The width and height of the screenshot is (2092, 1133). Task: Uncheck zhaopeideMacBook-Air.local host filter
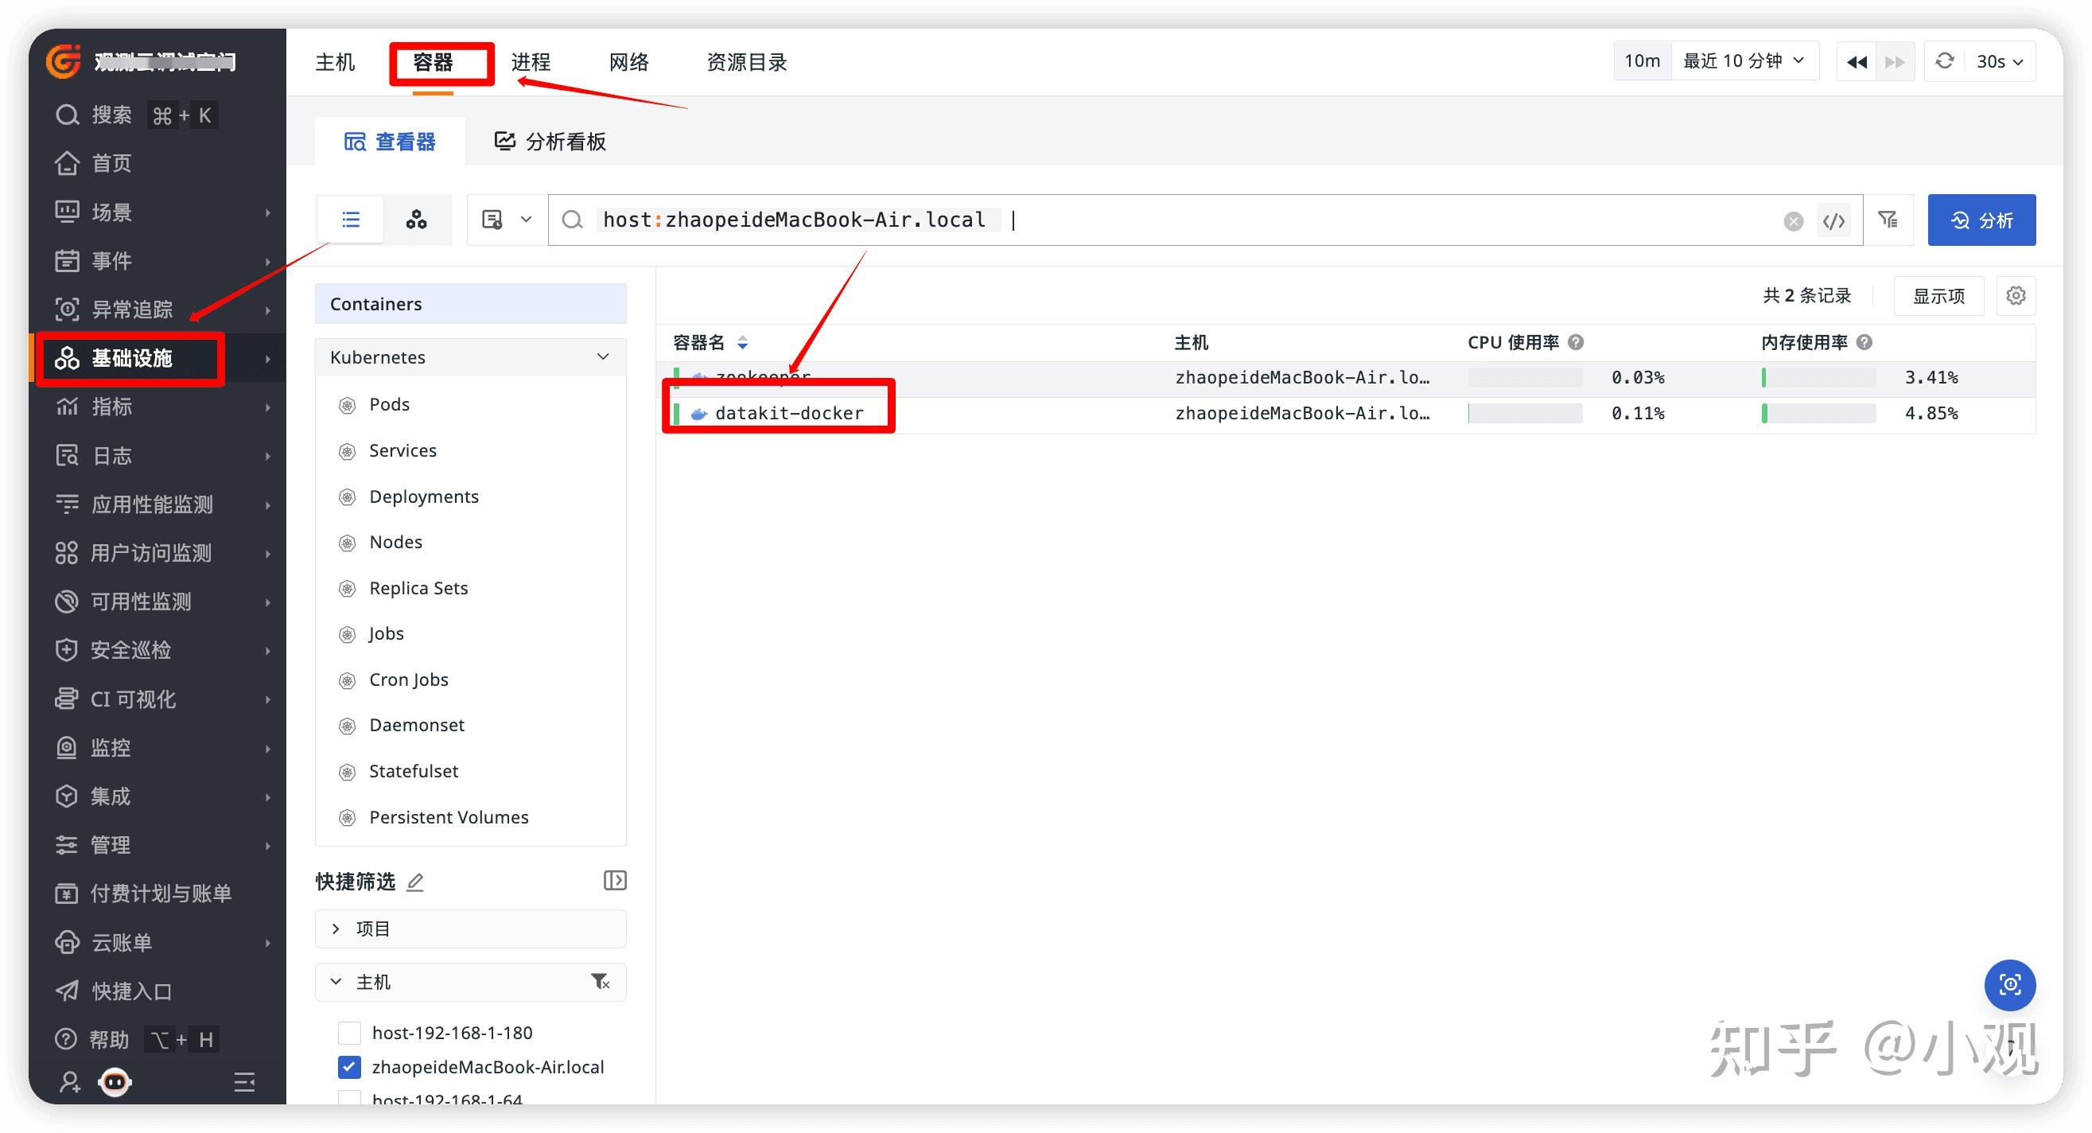click(x=349, y=1066)
